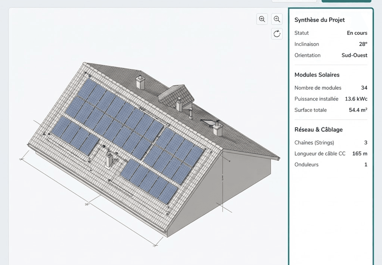Click the Onduleurs count value 1
This screenshot has height=265, width=382.
366,165
